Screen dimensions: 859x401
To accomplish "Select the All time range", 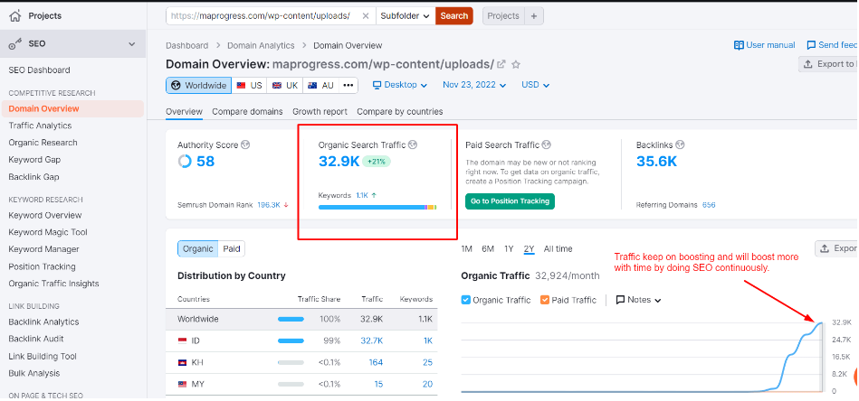I will (558, 249).
